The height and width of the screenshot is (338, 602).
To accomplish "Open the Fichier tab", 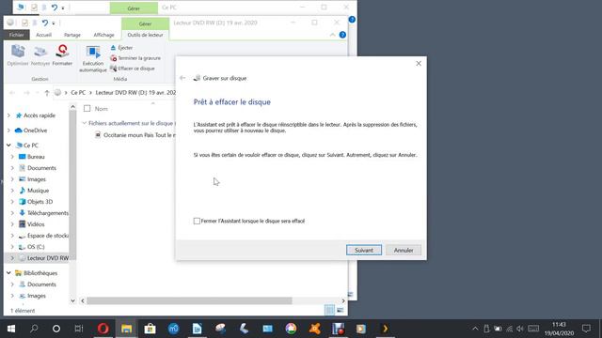I will coord(17,35).
